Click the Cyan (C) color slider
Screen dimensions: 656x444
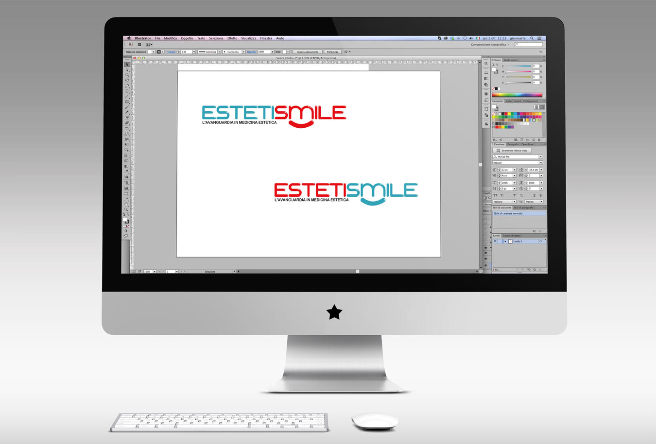coord(518,66)
